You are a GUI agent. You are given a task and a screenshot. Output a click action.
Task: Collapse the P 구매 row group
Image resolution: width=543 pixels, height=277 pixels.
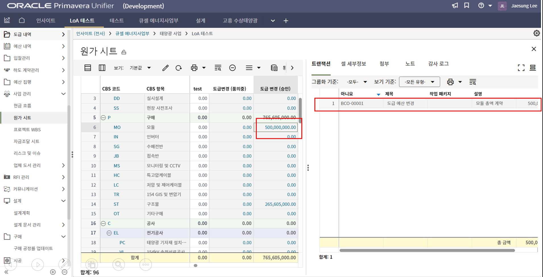click(103, 118)
